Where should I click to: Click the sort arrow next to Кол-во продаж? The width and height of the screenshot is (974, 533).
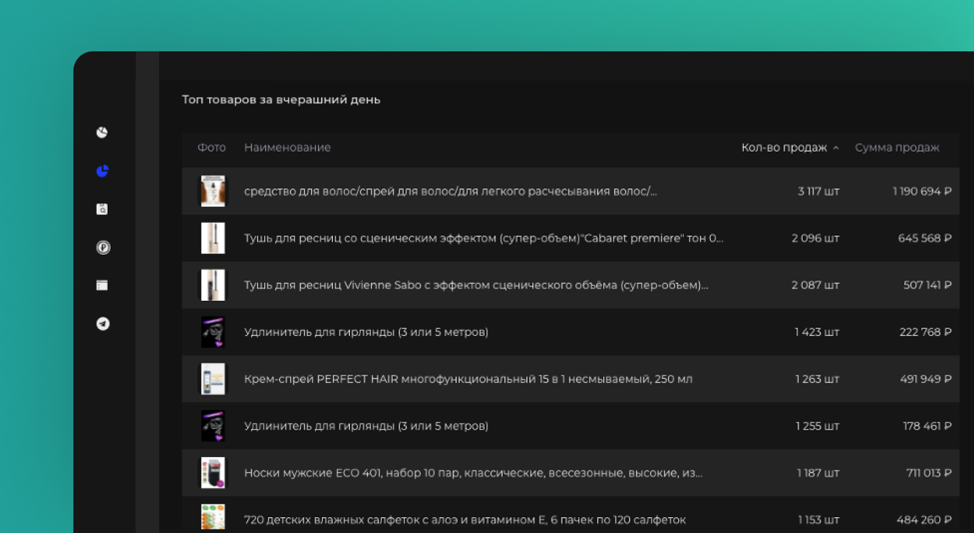(x=836, y=148)
